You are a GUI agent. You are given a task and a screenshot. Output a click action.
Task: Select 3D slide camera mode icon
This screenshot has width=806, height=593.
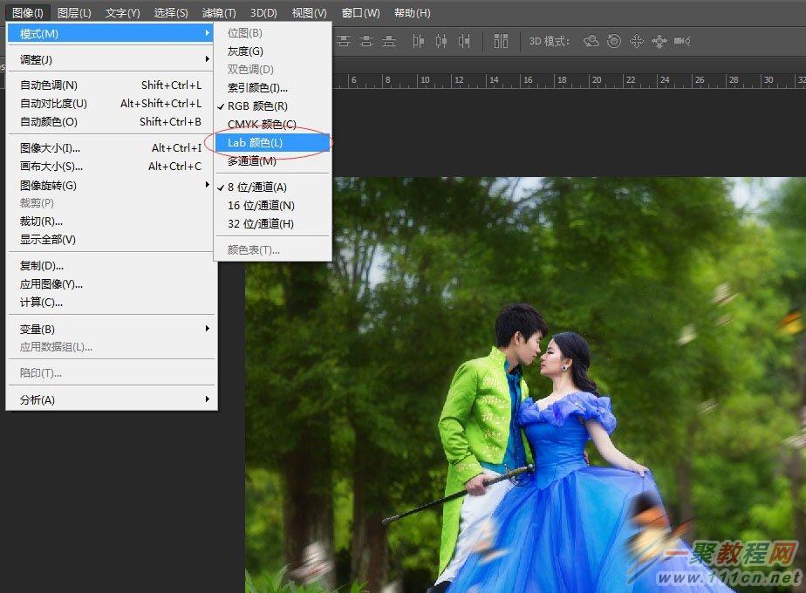pos(659,41)
